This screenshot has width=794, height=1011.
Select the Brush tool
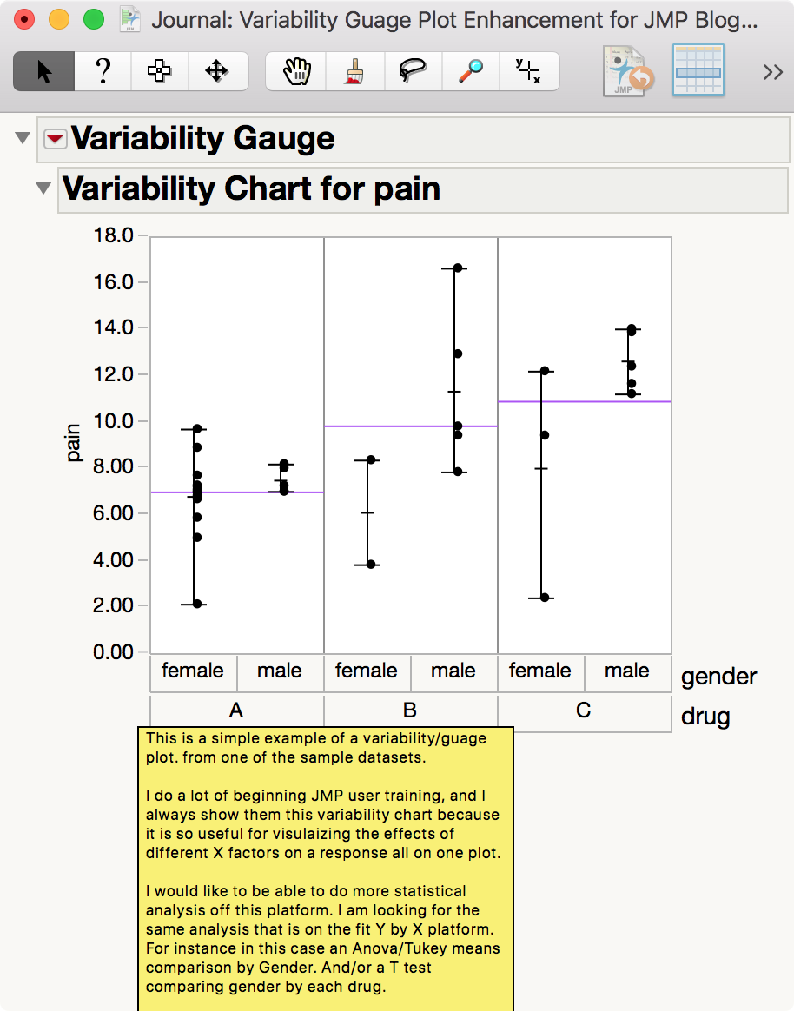(354, 71)
